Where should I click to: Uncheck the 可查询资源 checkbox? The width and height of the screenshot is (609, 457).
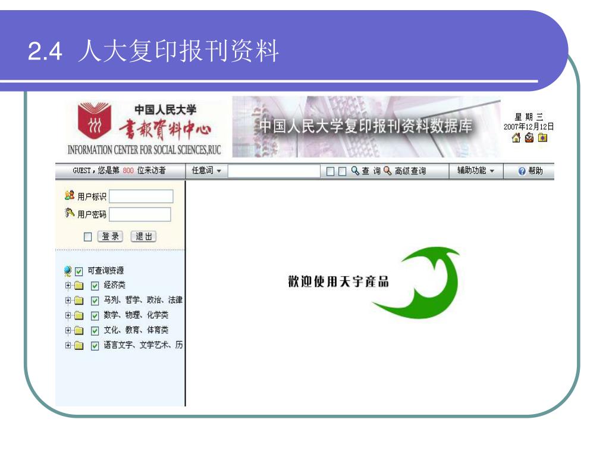(x=79, y=271)
